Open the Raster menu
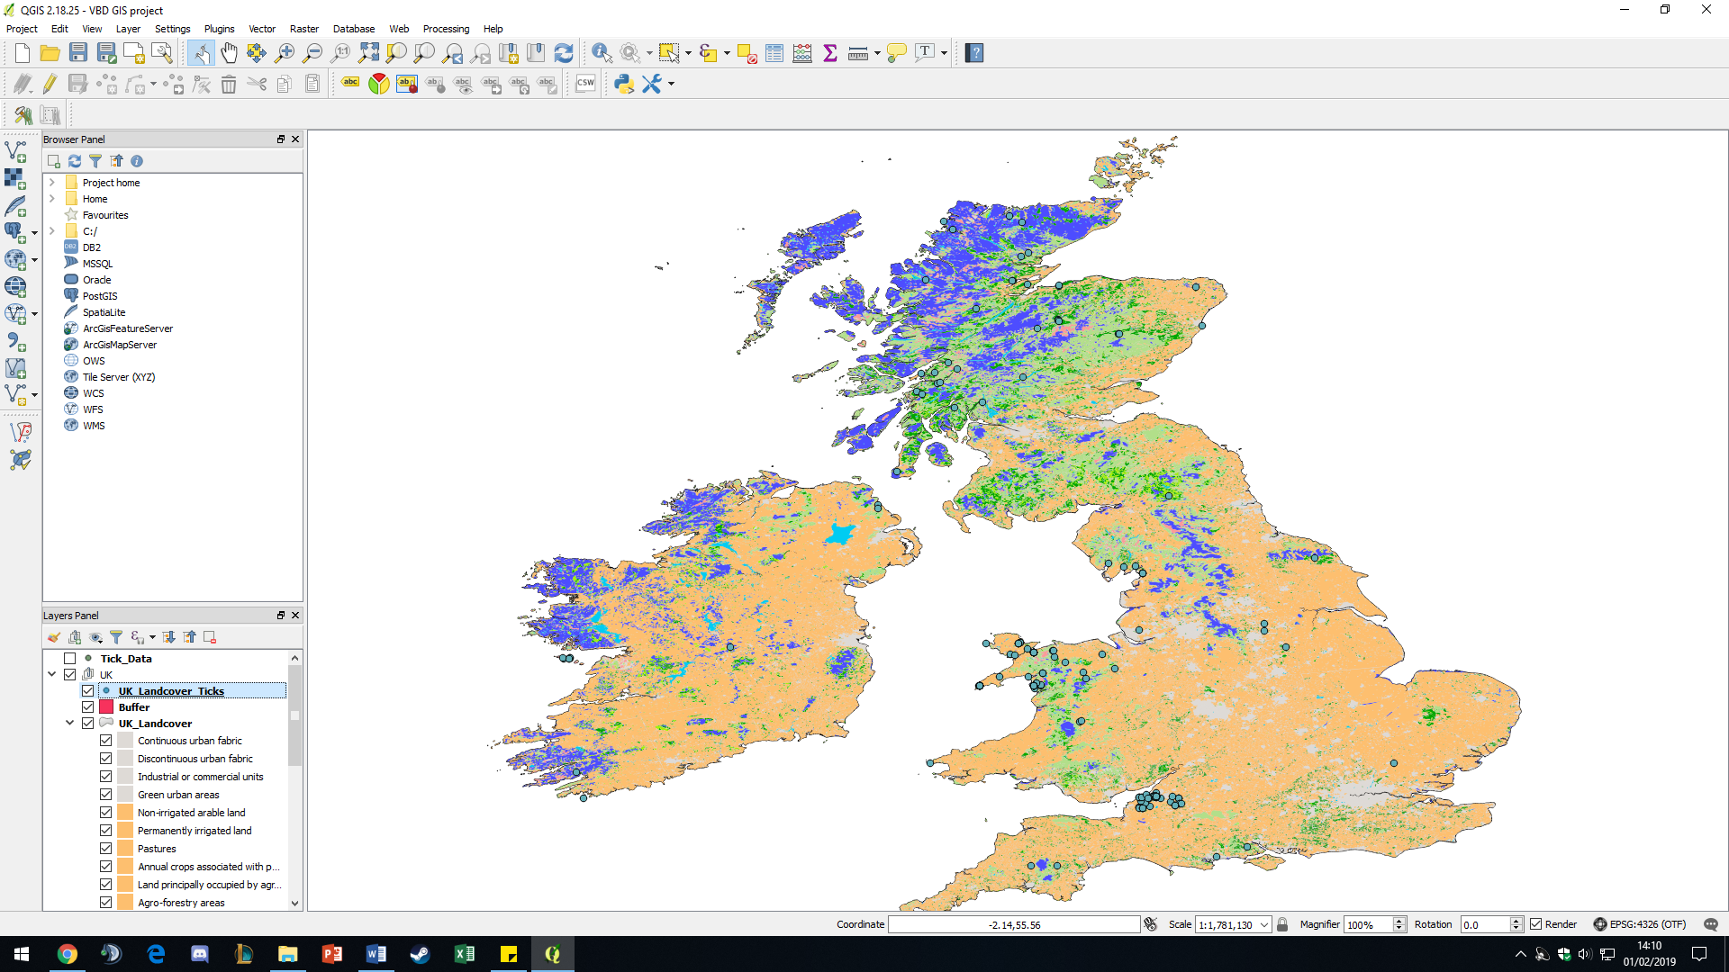The image size is (1729, 972). pyautogui.click(x=304, y=29)
